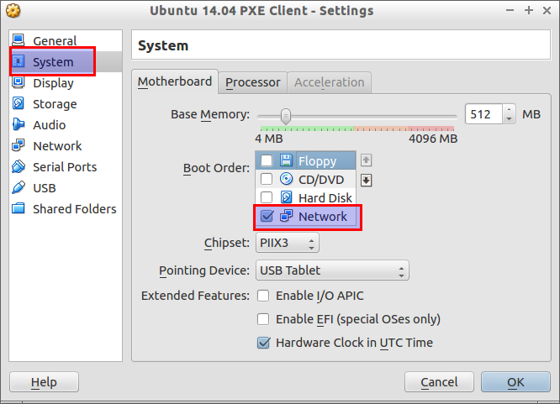Select the Network label in Boot Order
560x404 pixels.
323,216
